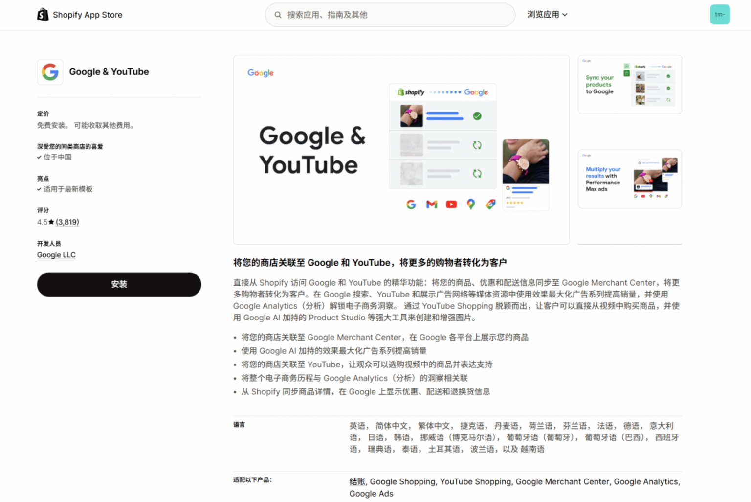Screen dimensions: 751x502
Task: Open the Performance Max ads thumbnail
Action: point(630,179)
